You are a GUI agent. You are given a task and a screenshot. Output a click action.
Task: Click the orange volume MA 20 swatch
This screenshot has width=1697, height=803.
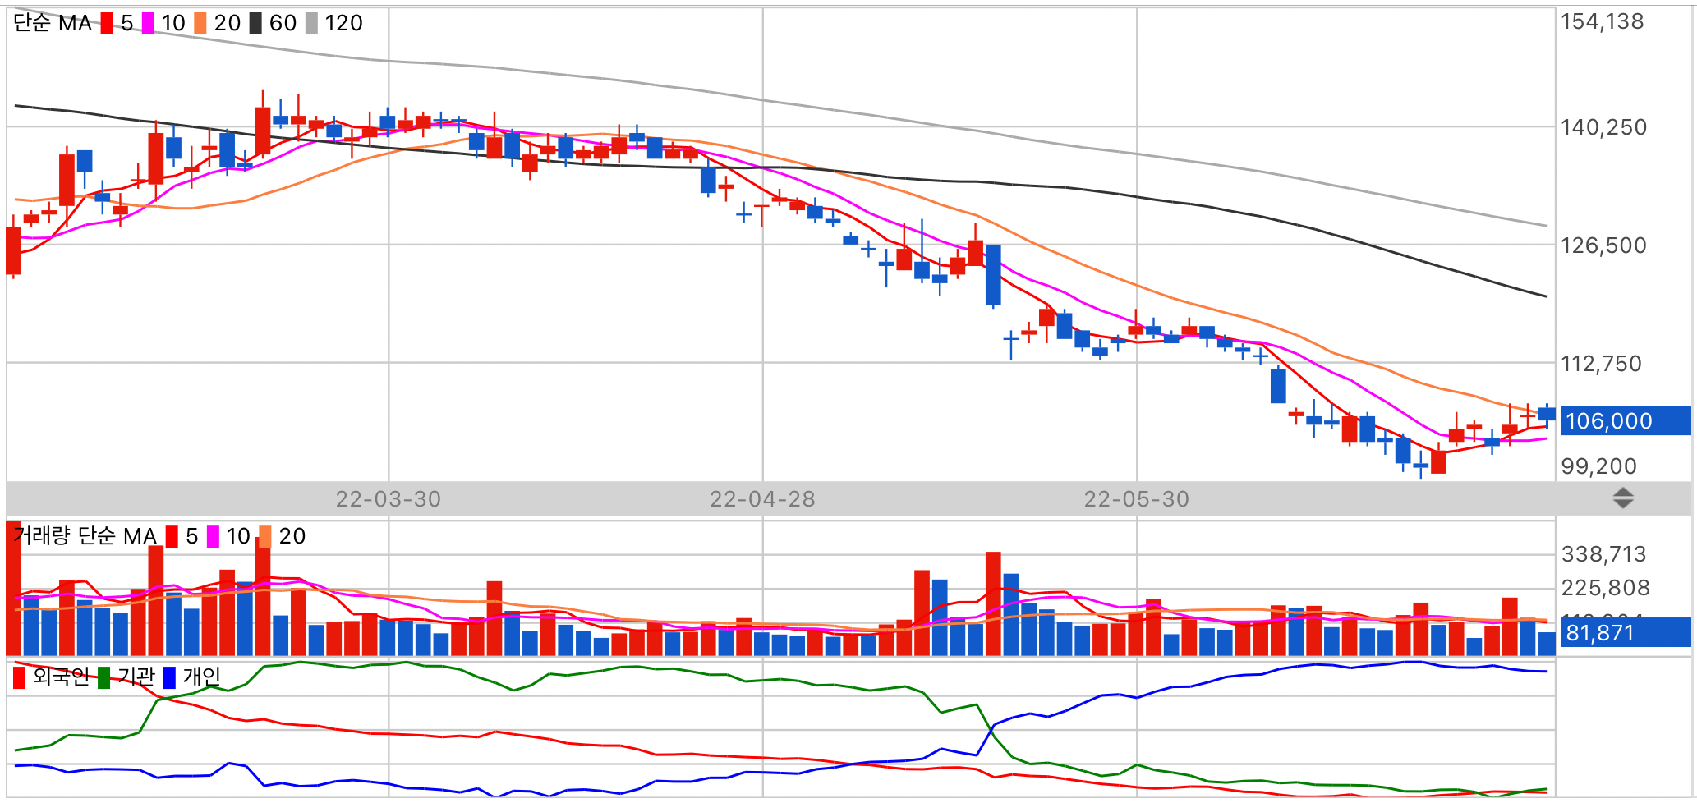click(265, 536)
